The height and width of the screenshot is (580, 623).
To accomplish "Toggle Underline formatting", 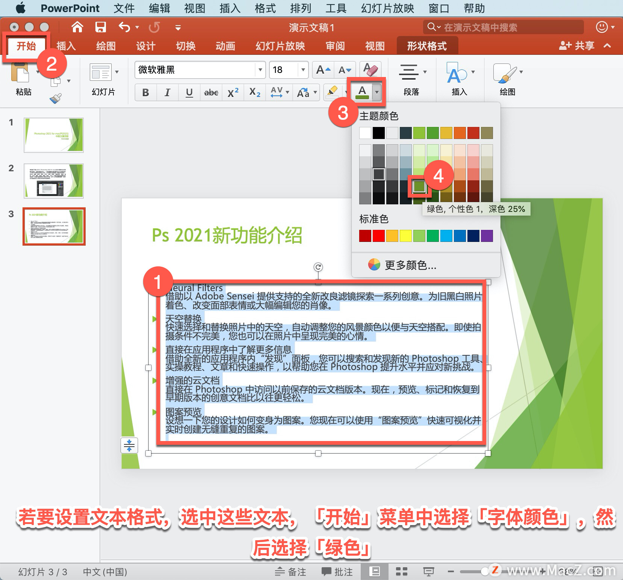I will tap(189, 92).
